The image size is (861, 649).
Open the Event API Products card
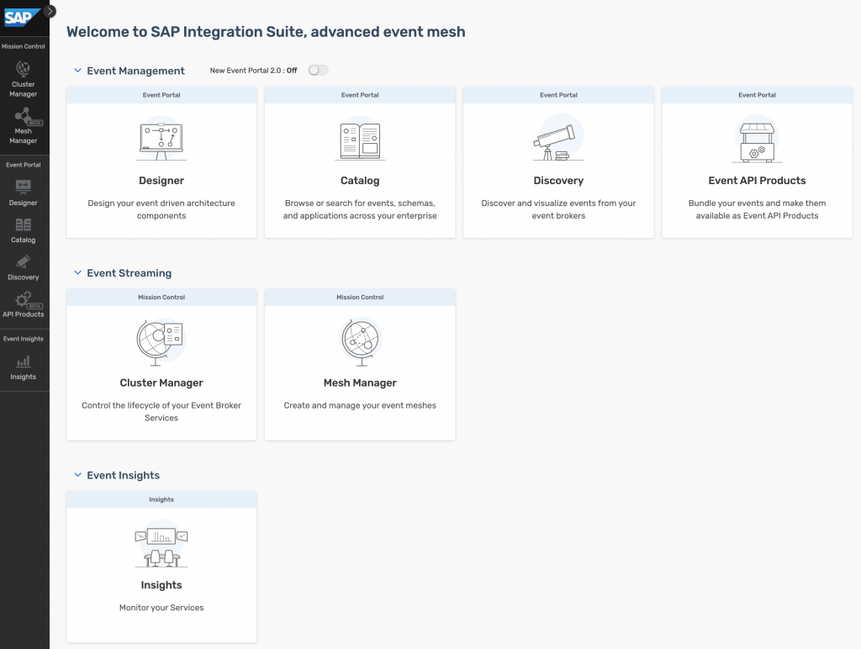pos(758,162)
